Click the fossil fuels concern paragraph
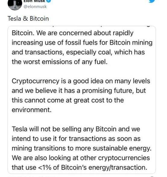The height and width of the screenshot is (177, 167). coord(82,48)
